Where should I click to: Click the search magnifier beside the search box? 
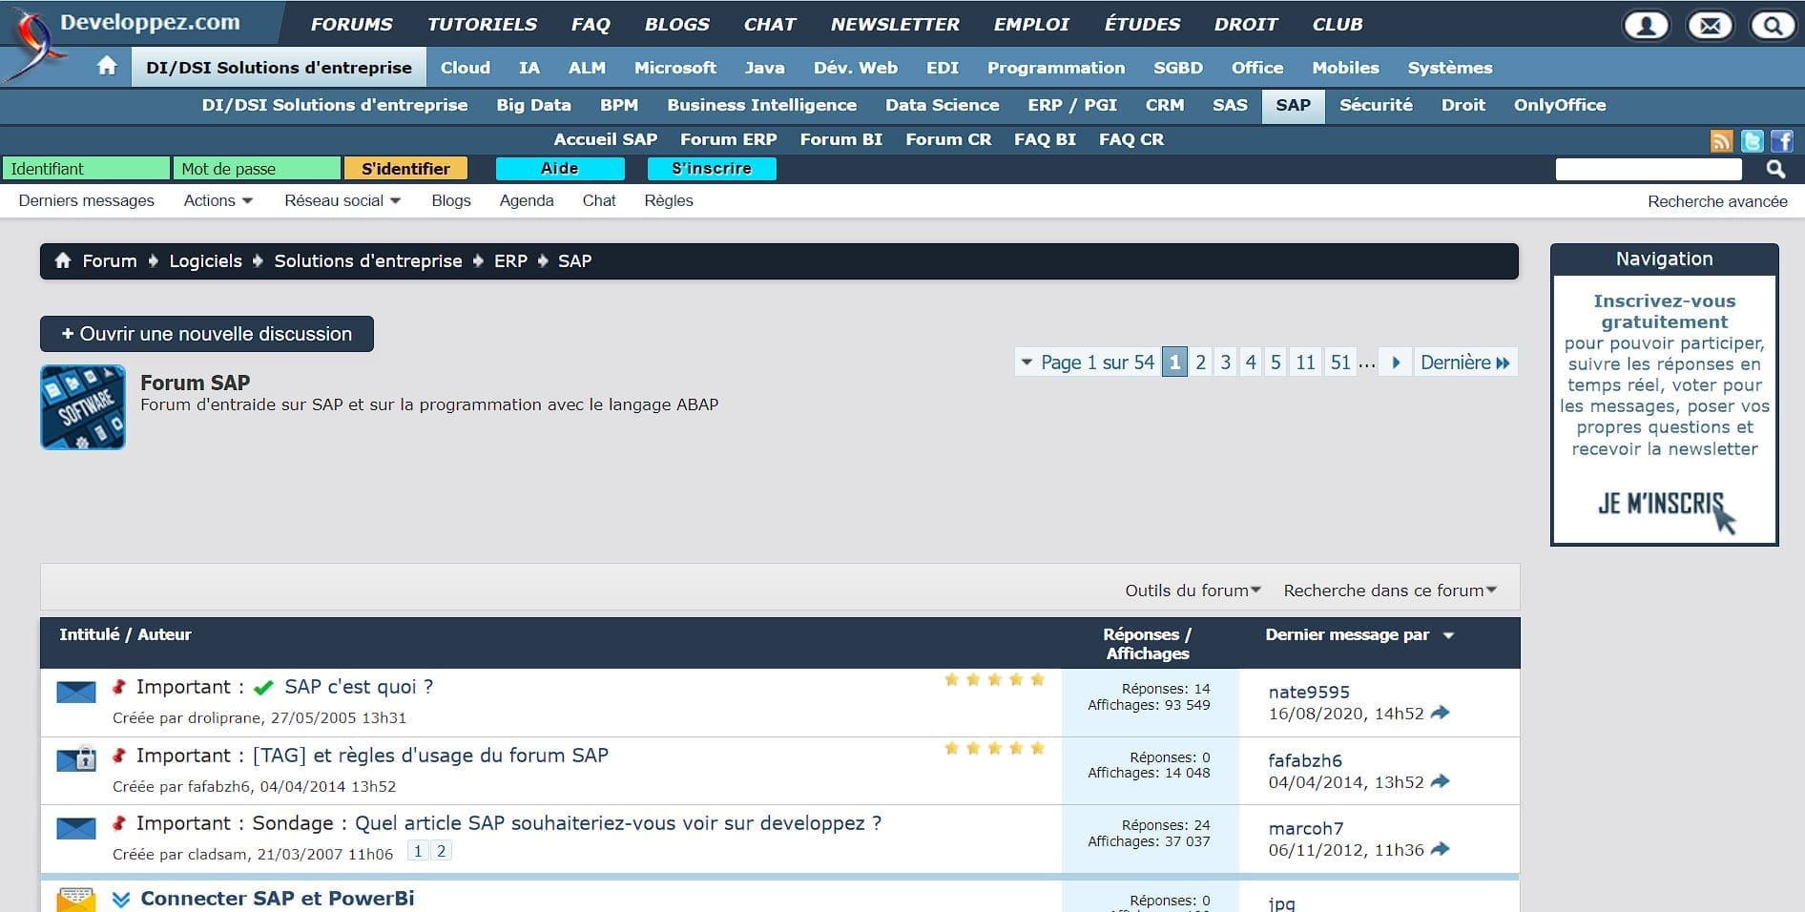tap(1774, 169)
